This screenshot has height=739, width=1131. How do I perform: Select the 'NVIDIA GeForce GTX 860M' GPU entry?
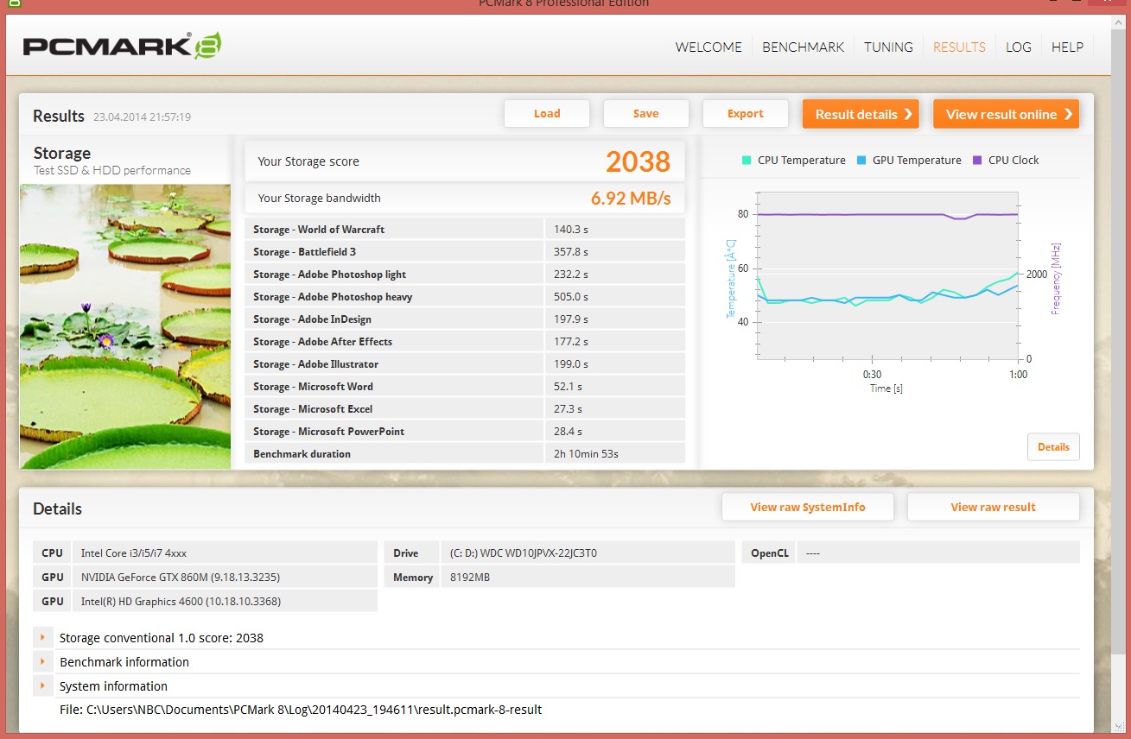click(x=180, y=578)
